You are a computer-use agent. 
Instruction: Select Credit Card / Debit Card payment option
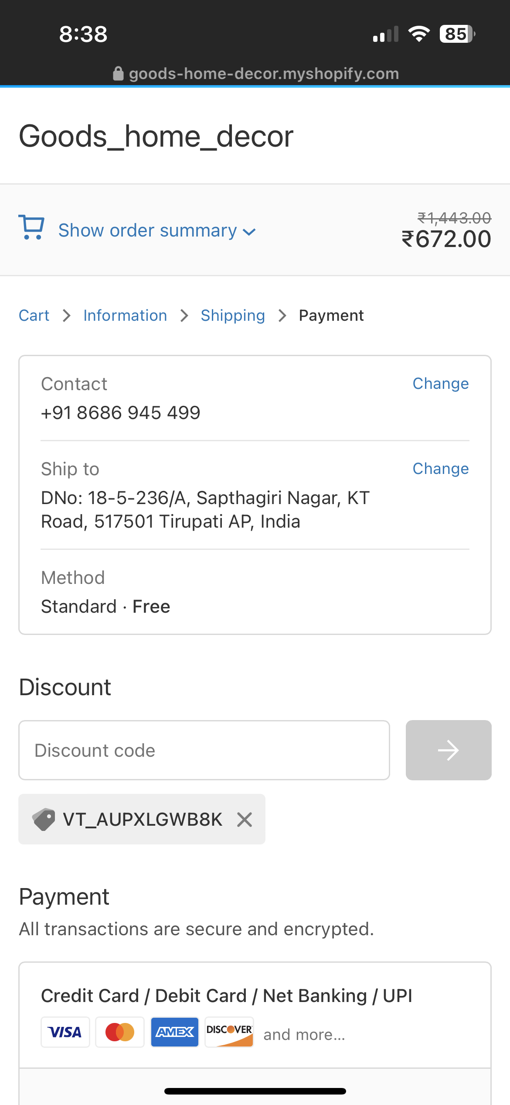227,996
